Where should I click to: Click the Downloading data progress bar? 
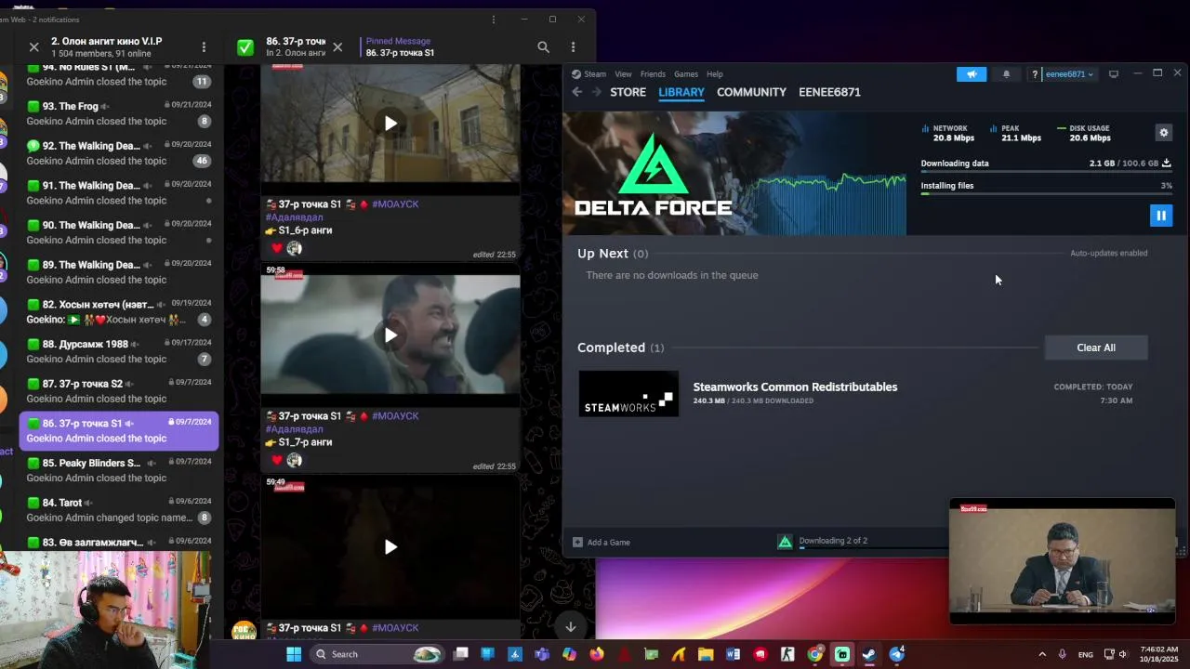click(x=1046, y=172)
